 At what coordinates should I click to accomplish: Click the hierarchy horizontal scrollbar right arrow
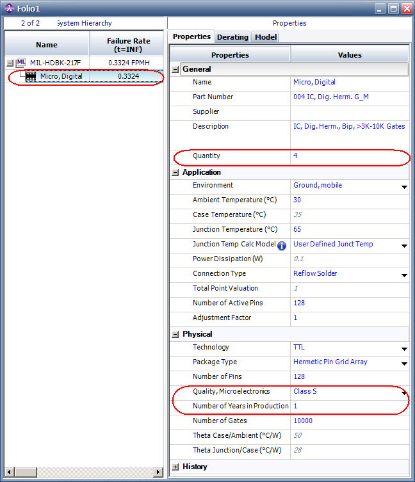tap(159, 472)
